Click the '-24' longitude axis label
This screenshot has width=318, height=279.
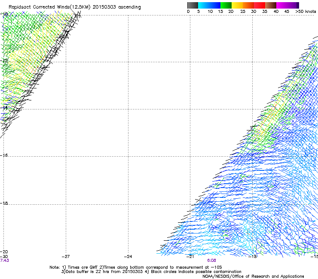click(x=128, y=257)
